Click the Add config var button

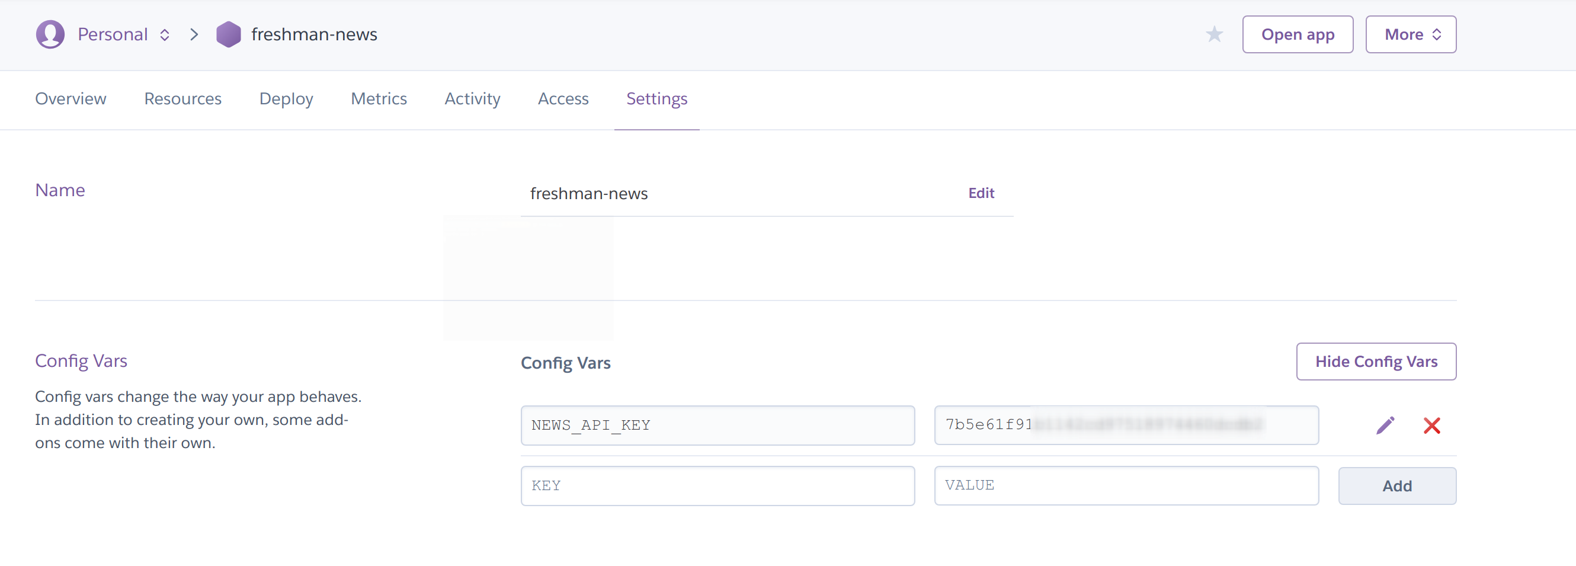[1396, 486]
